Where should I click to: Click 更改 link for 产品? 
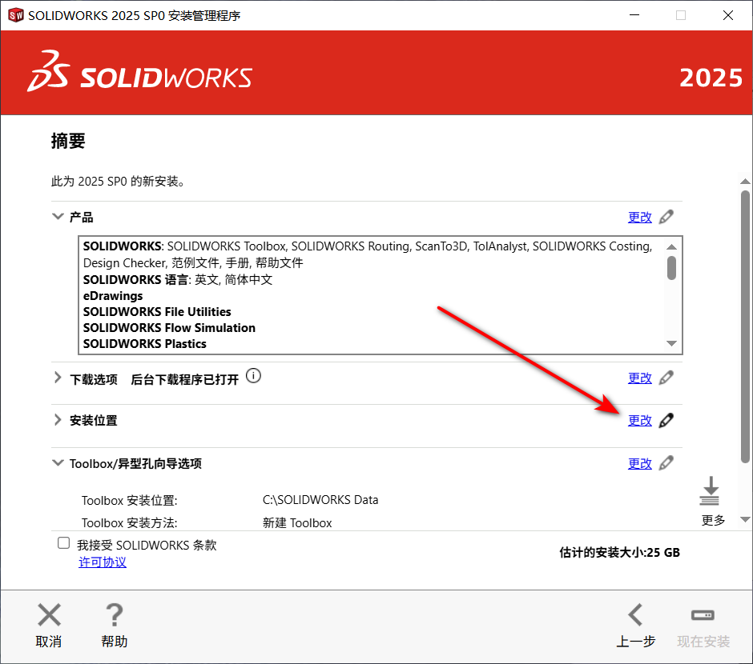639,217
